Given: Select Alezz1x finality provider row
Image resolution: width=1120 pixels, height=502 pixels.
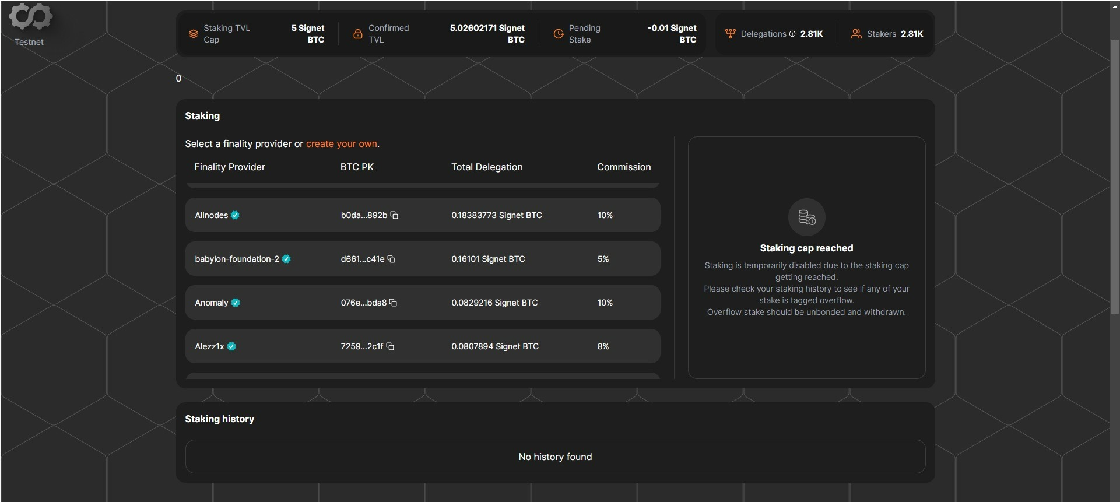Looking at the screenshot, I should coord(423,346).
